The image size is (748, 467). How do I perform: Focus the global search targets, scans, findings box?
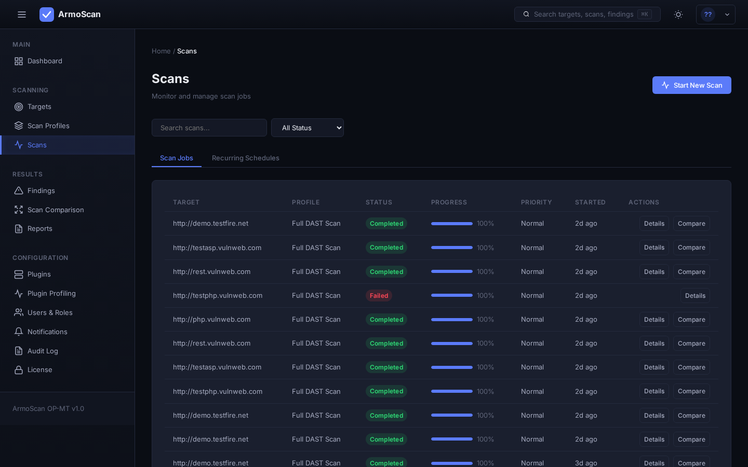(587, 14)
